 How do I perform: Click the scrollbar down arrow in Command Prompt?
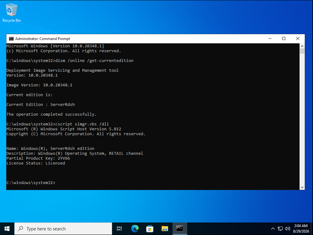coord(302,187)
